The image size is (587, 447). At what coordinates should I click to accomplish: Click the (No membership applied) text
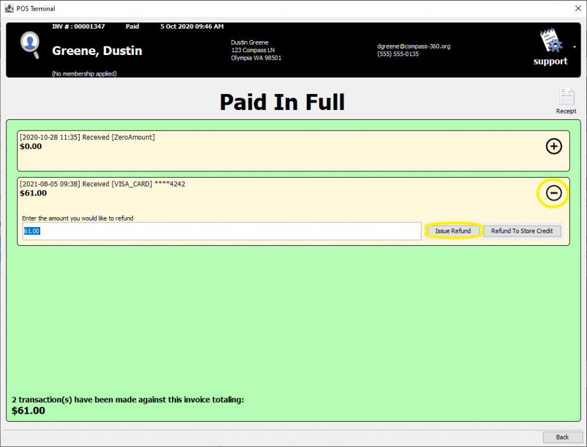point(84,74)
